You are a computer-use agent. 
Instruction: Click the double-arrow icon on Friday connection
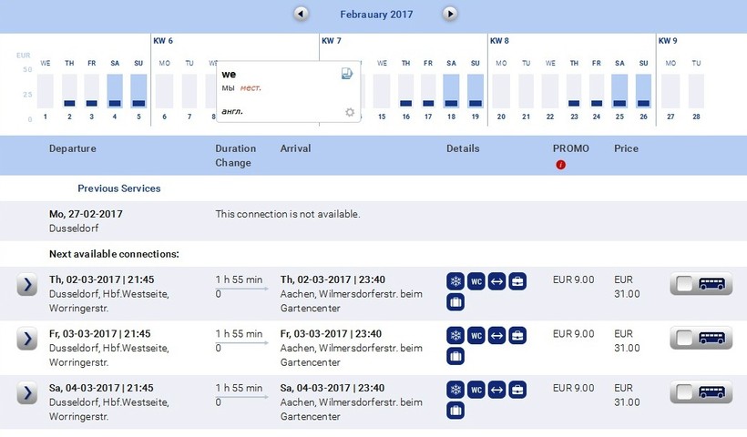(x=496, y=335)
